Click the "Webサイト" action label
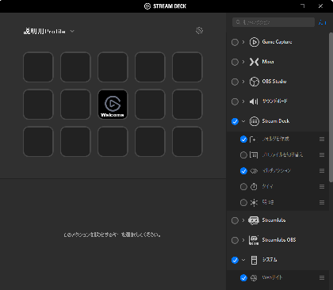 click(x=272, y=278)
